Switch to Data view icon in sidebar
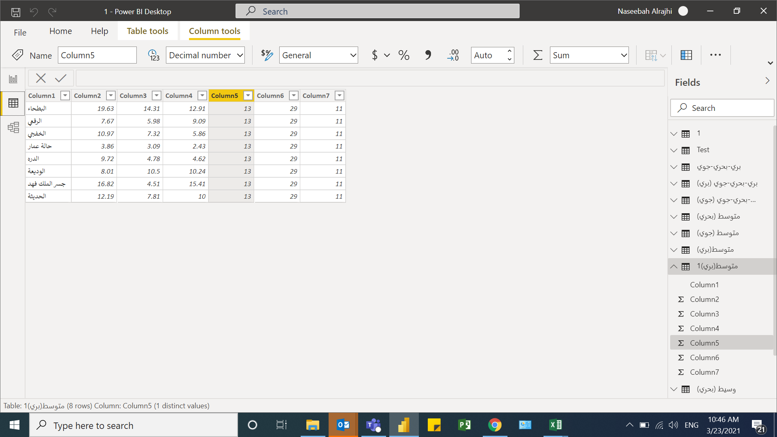Screen dimensions: 777x437 coord(13,103)
